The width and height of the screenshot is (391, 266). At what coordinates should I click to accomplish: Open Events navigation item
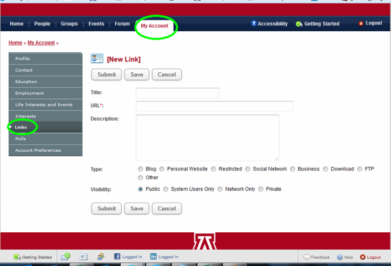pos(96,23)
